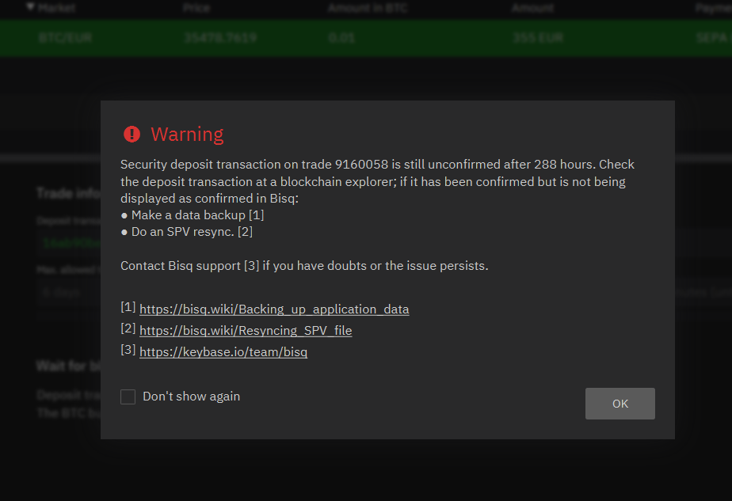The width and height of the screenshot is (732, 501).
Task: Tick the "Don't show again" checkbox
Action: pos(128,397)
